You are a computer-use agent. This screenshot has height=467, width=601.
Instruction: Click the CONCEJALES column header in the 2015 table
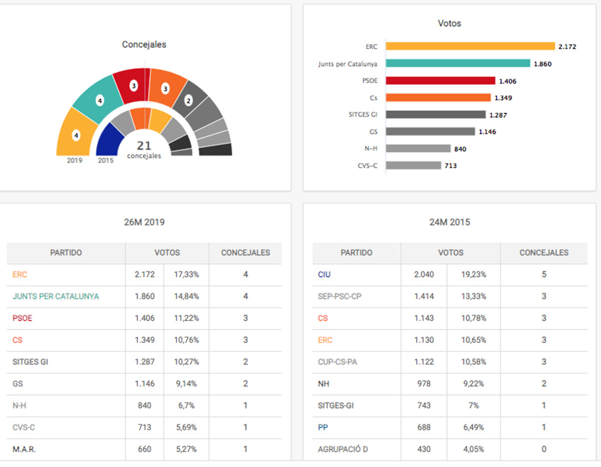544,253
